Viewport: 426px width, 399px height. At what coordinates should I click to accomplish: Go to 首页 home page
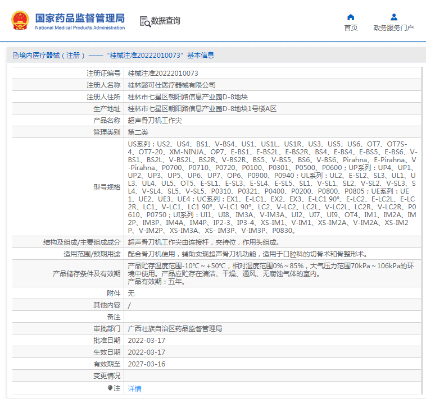(351, 27)
